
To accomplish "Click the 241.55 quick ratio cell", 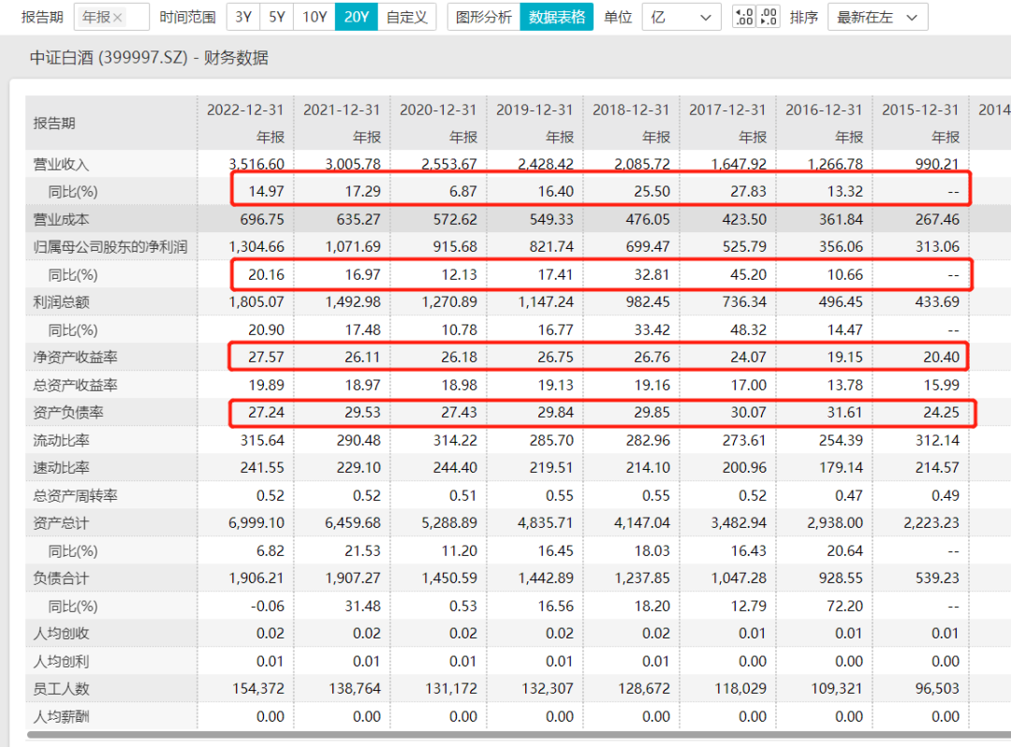I will (262, 468).
